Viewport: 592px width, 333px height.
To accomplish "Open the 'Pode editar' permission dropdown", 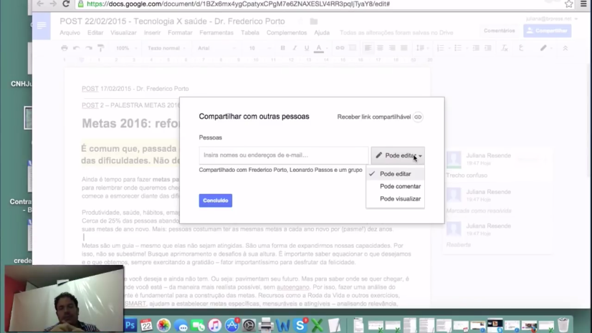I will point(398,155).
